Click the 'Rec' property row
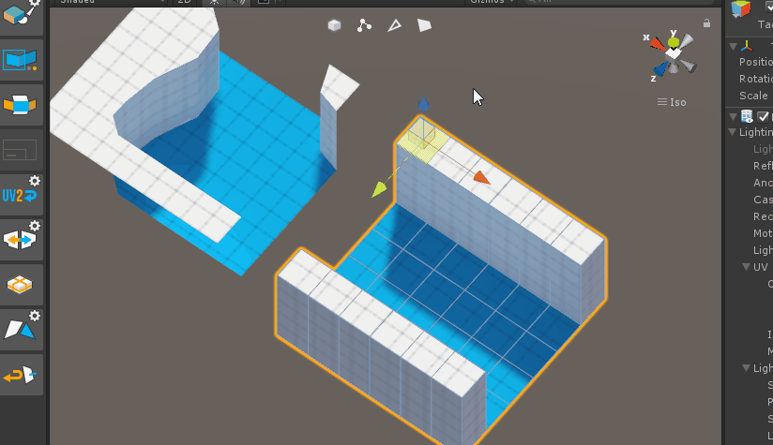 click(x=763, y=216)
